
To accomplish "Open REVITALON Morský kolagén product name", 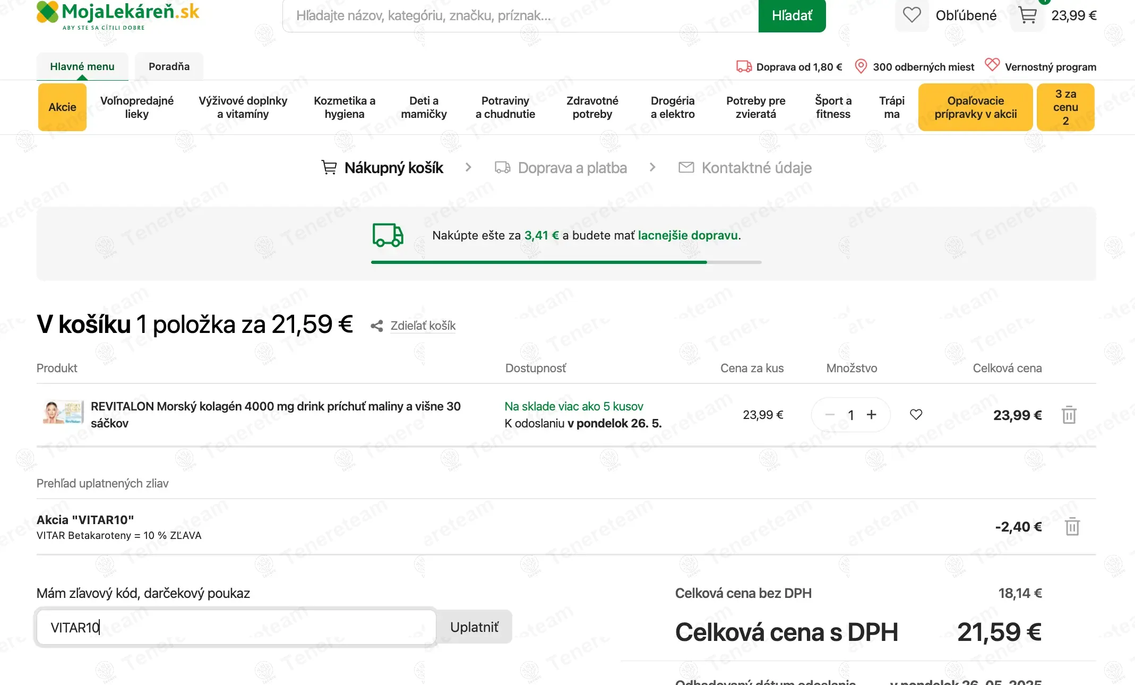I will (x=276, y=415).
